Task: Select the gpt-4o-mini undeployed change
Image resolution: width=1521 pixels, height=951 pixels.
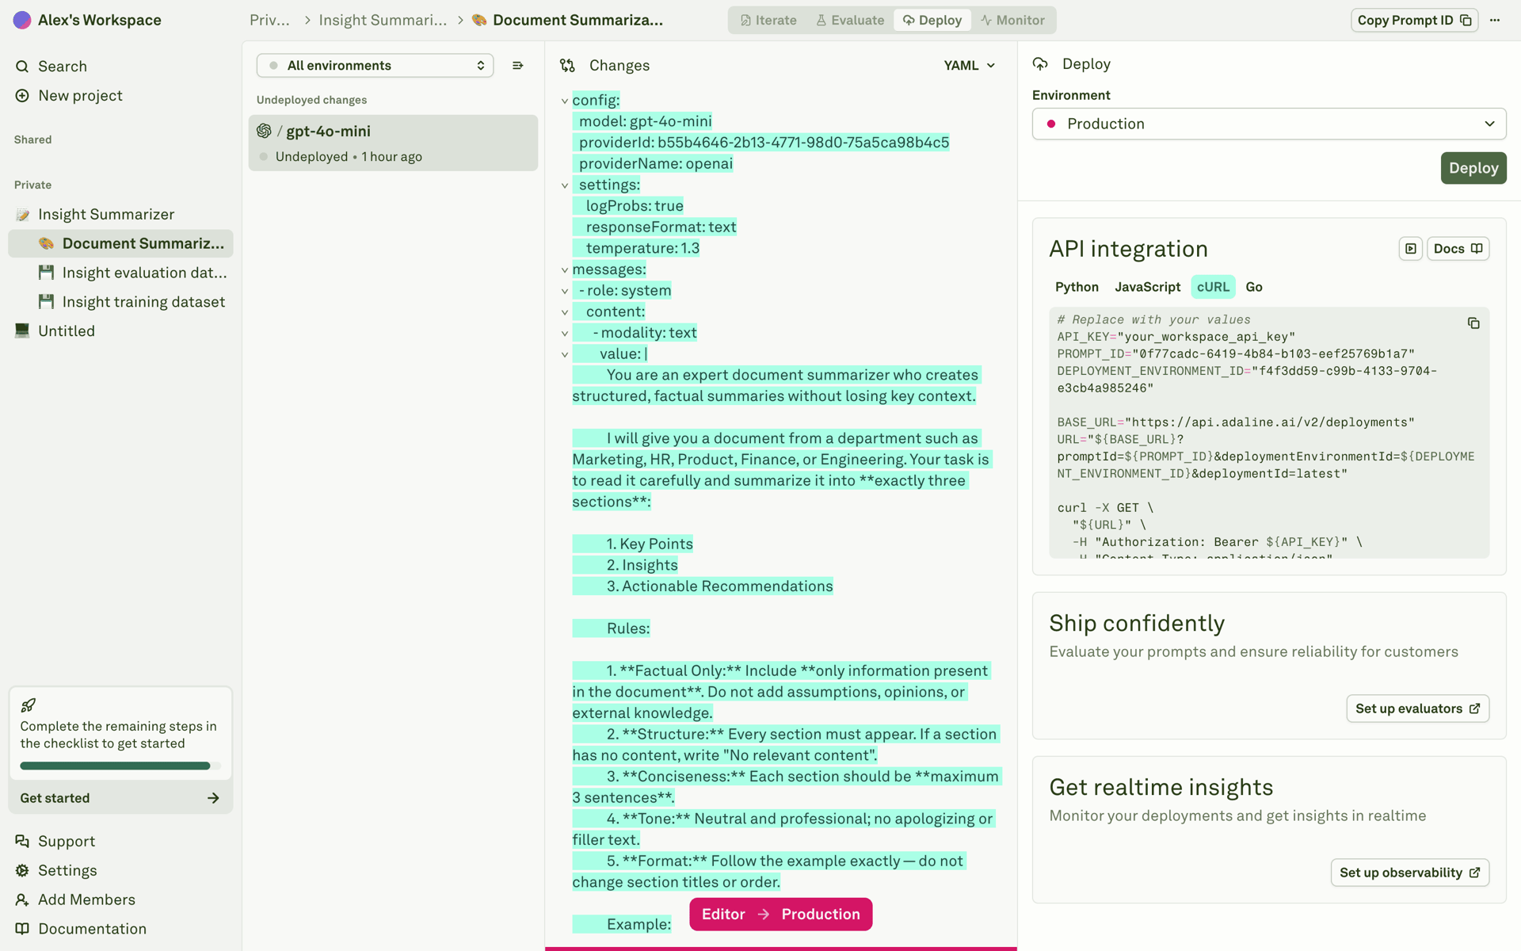Action: click(393, 143)
